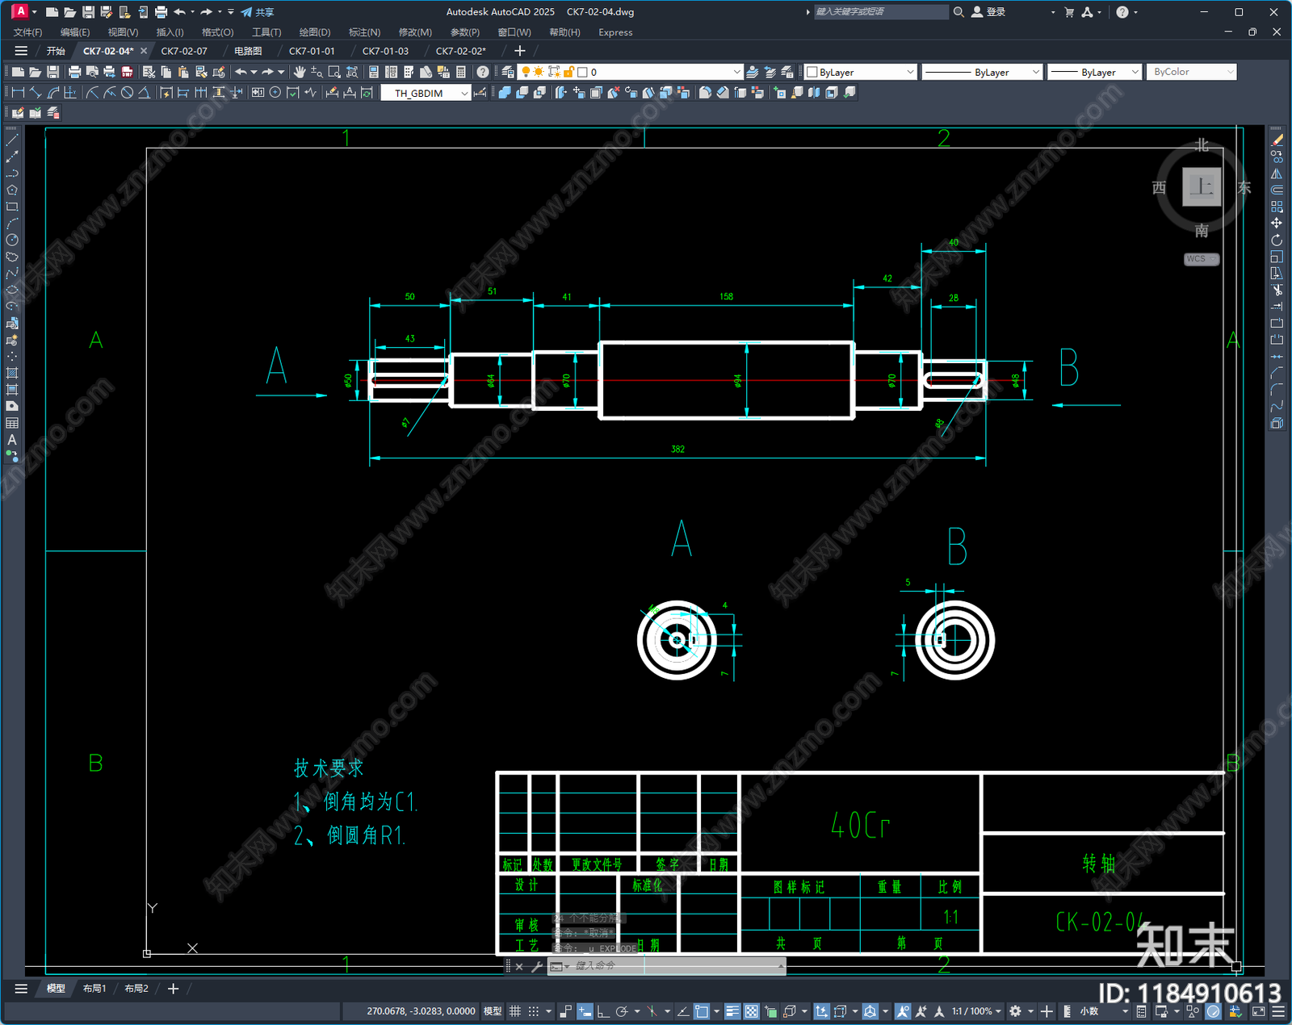Switch to the CK7-02-07 drawing tab

(x=184, y=51)
